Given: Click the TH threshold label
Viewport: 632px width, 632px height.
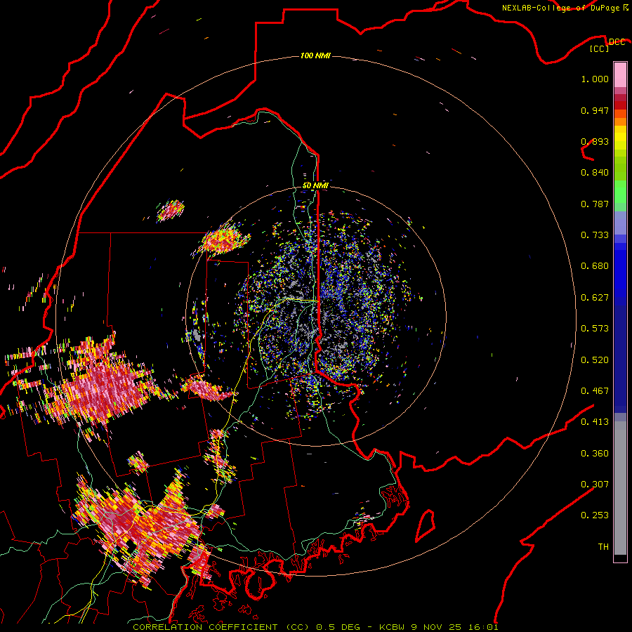Looking at the screenshot, I should [603, 547].
